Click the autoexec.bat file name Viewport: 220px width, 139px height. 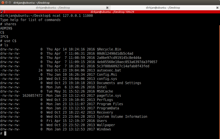[109, 70]
